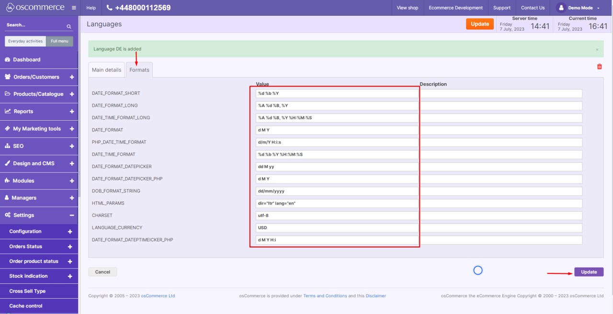Click the My Marketing tools icon
This screenshot has width=613, height=314.
pyautogui.click(x=7, y=129)
